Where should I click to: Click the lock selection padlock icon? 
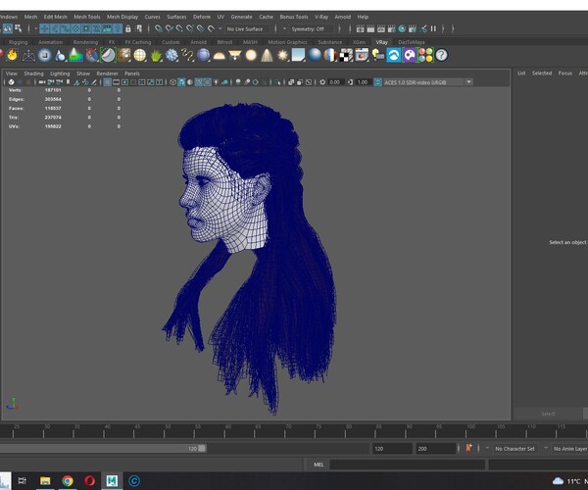128,28
